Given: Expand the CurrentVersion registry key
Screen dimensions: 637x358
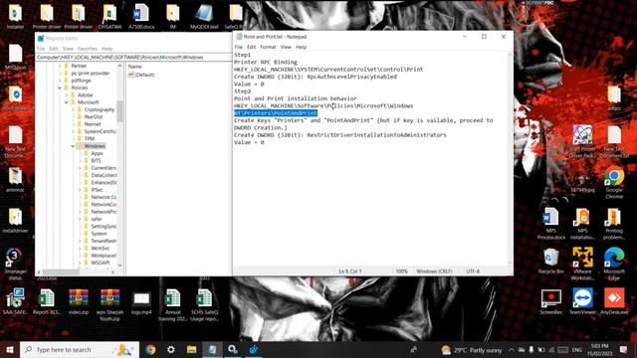Looking at the screenshot, I should [x=80, y=168].
